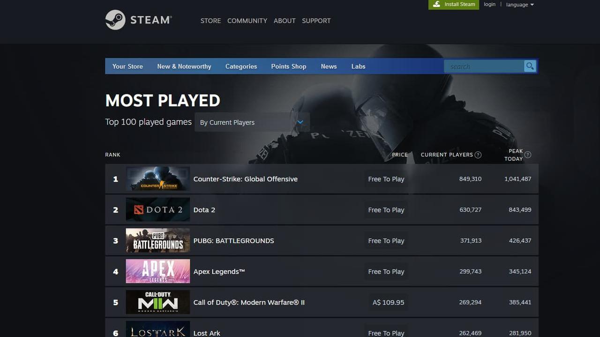Click the 849,310 current players value
This screenshot has height=337, width=600.
(470, 179)
